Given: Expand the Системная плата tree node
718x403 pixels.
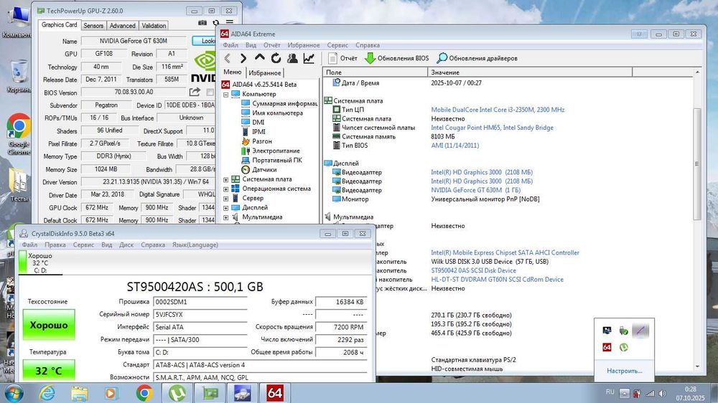Looking at the screenshot, I should point(225,179).
